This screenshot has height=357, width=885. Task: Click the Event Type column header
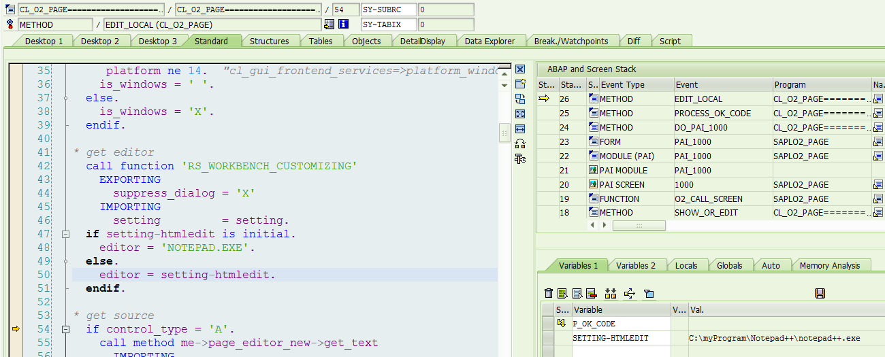[x=635, y=85]
